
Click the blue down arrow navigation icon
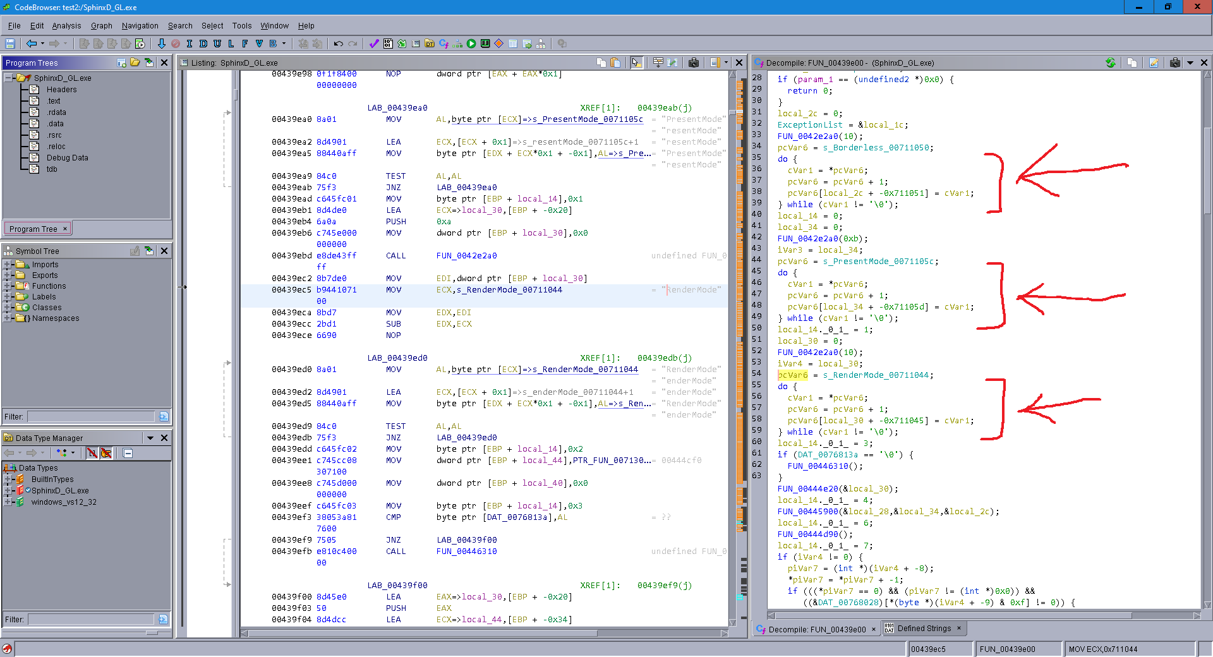pyautogui.click(x=161, y=44)
